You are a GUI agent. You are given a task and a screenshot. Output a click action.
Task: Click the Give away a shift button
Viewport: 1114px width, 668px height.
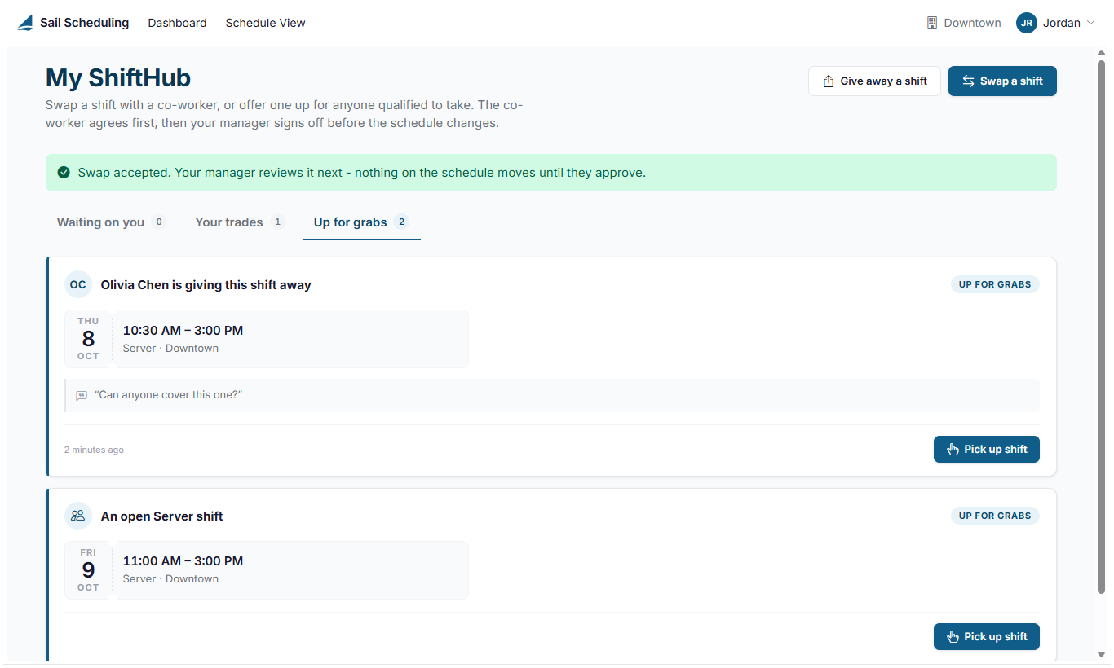coord(874,81)
